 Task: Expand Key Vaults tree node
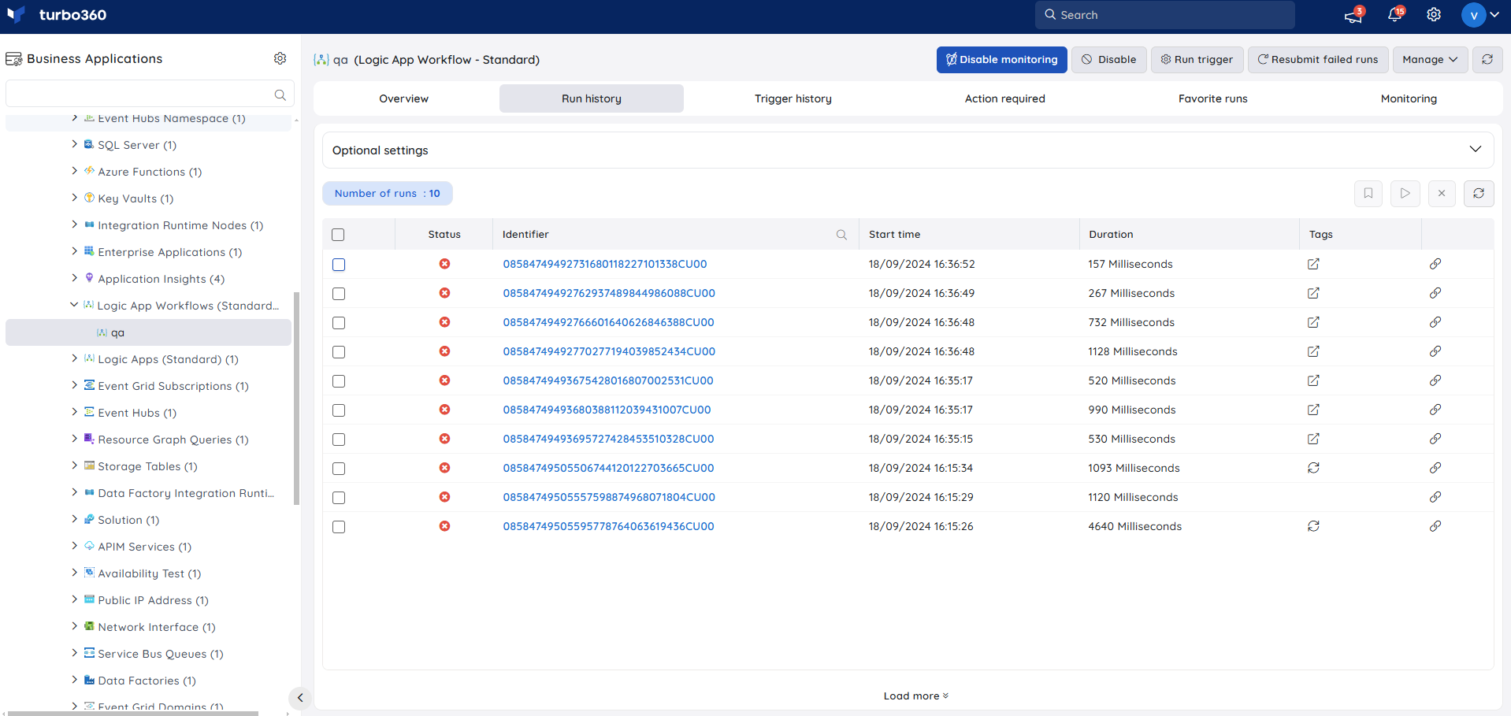75,198
